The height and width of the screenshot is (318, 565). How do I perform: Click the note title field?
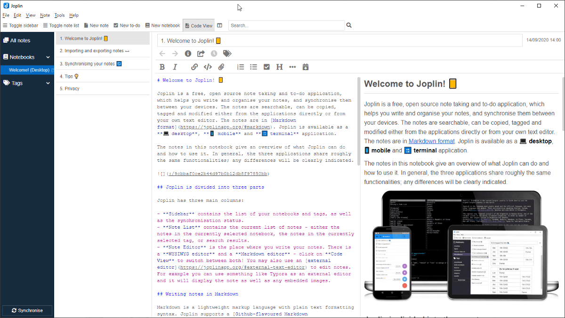339,41
